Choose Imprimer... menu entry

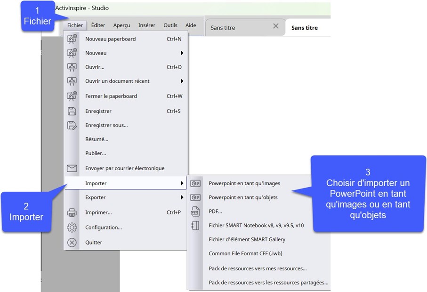tap(126, 213)
